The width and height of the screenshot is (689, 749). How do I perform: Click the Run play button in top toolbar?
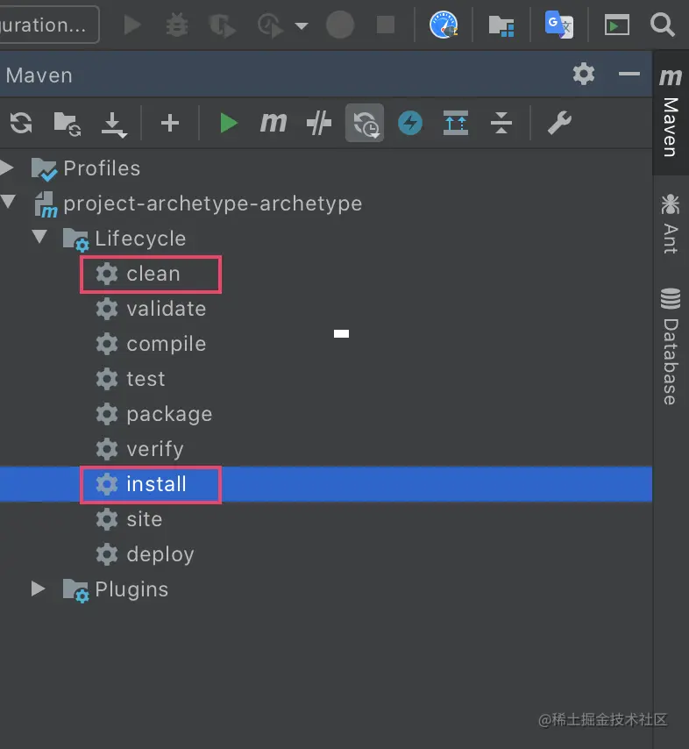(132, 25)
